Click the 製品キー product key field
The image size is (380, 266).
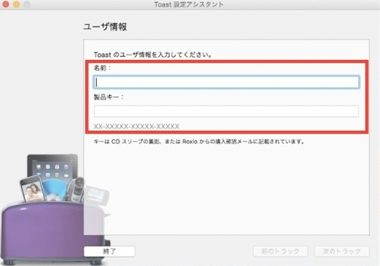(x=226, y=111)
